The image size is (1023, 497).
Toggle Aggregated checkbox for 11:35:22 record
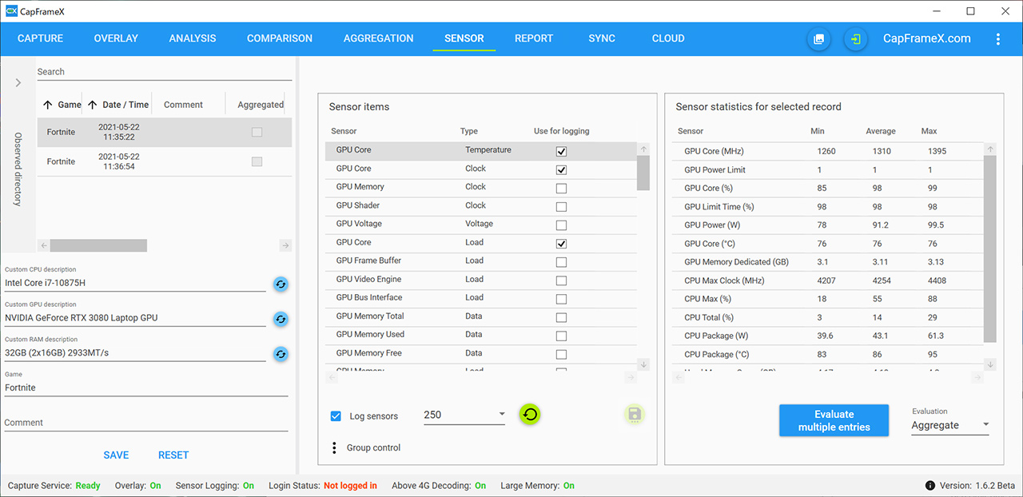[x=257, y=132]
